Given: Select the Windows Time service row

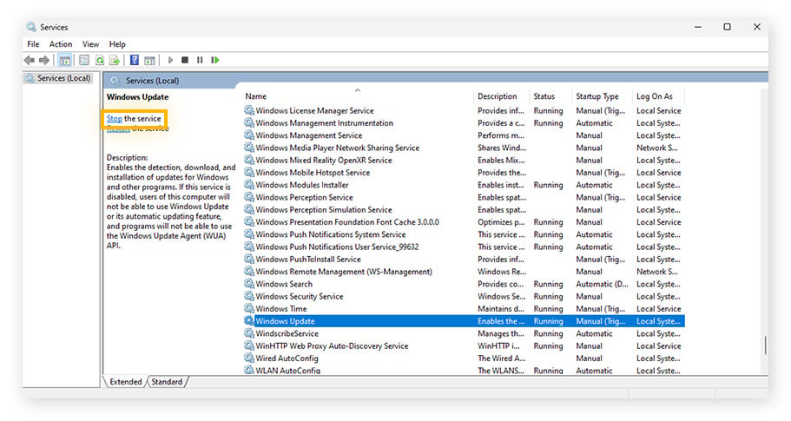Looking at the screenshot, I should (x=464, y=308).
